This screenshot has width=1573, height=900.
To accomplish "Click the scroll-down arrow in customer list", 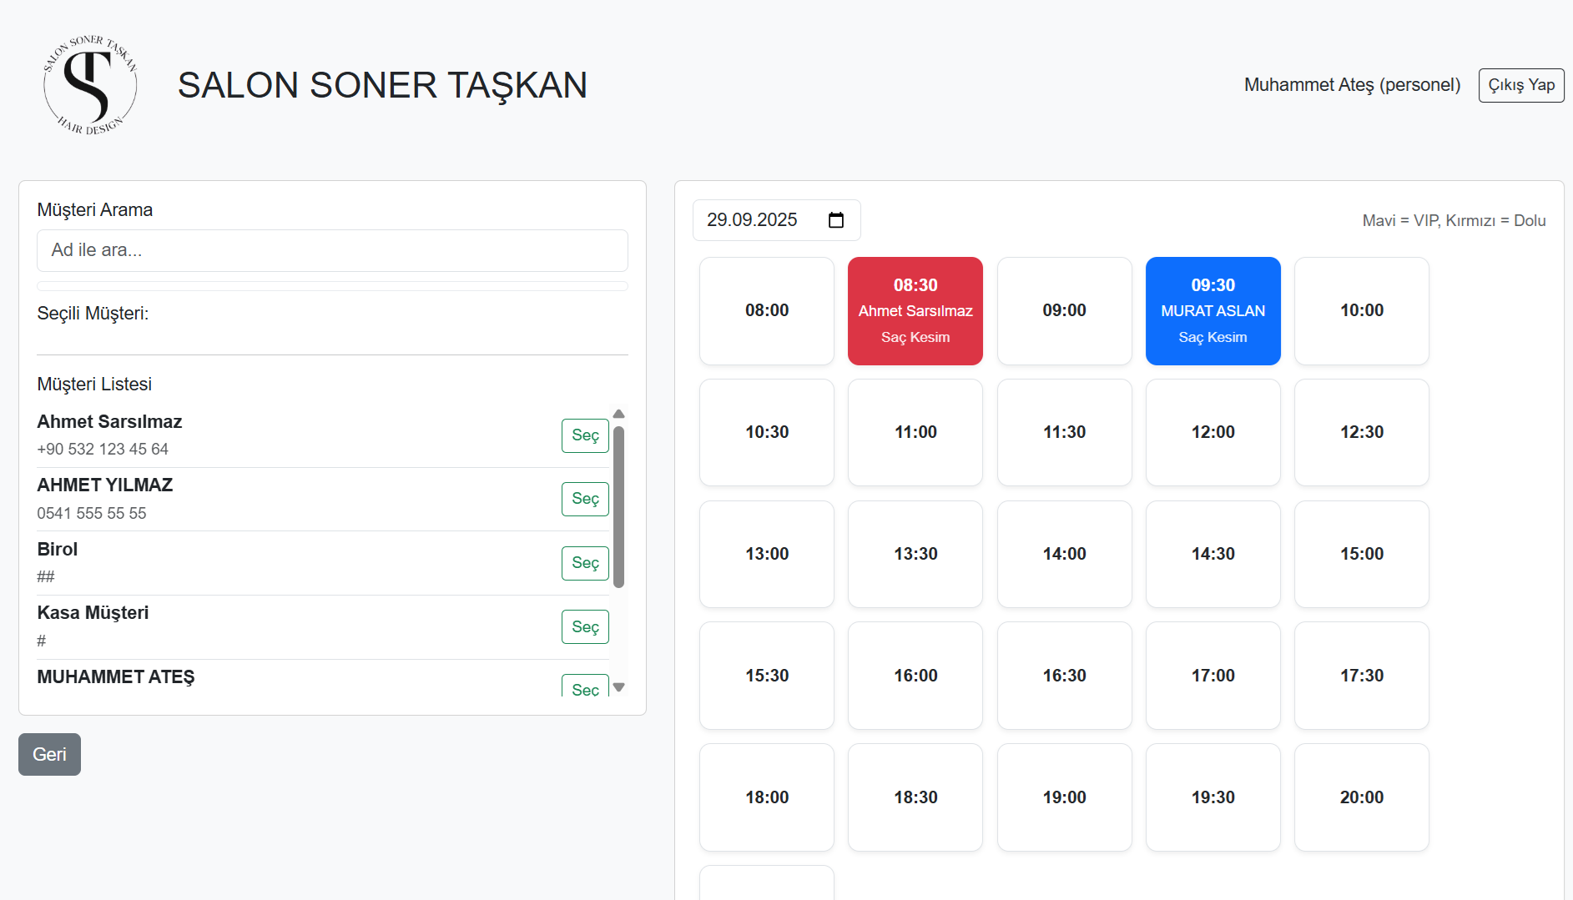I will 618,686.
